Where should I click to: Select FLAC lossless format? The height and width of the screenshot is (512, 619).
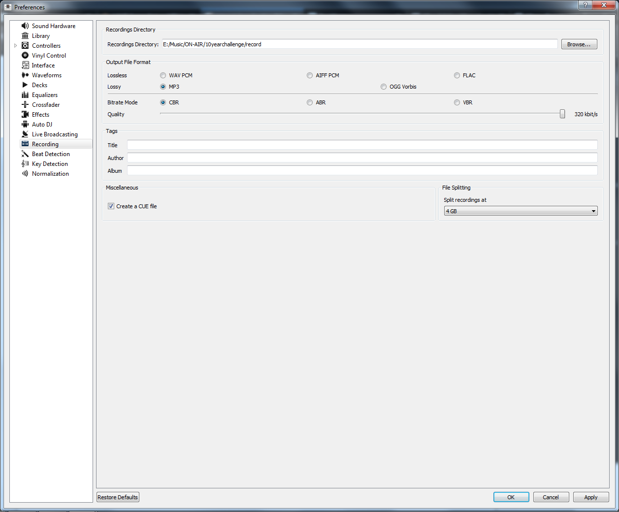457,76
